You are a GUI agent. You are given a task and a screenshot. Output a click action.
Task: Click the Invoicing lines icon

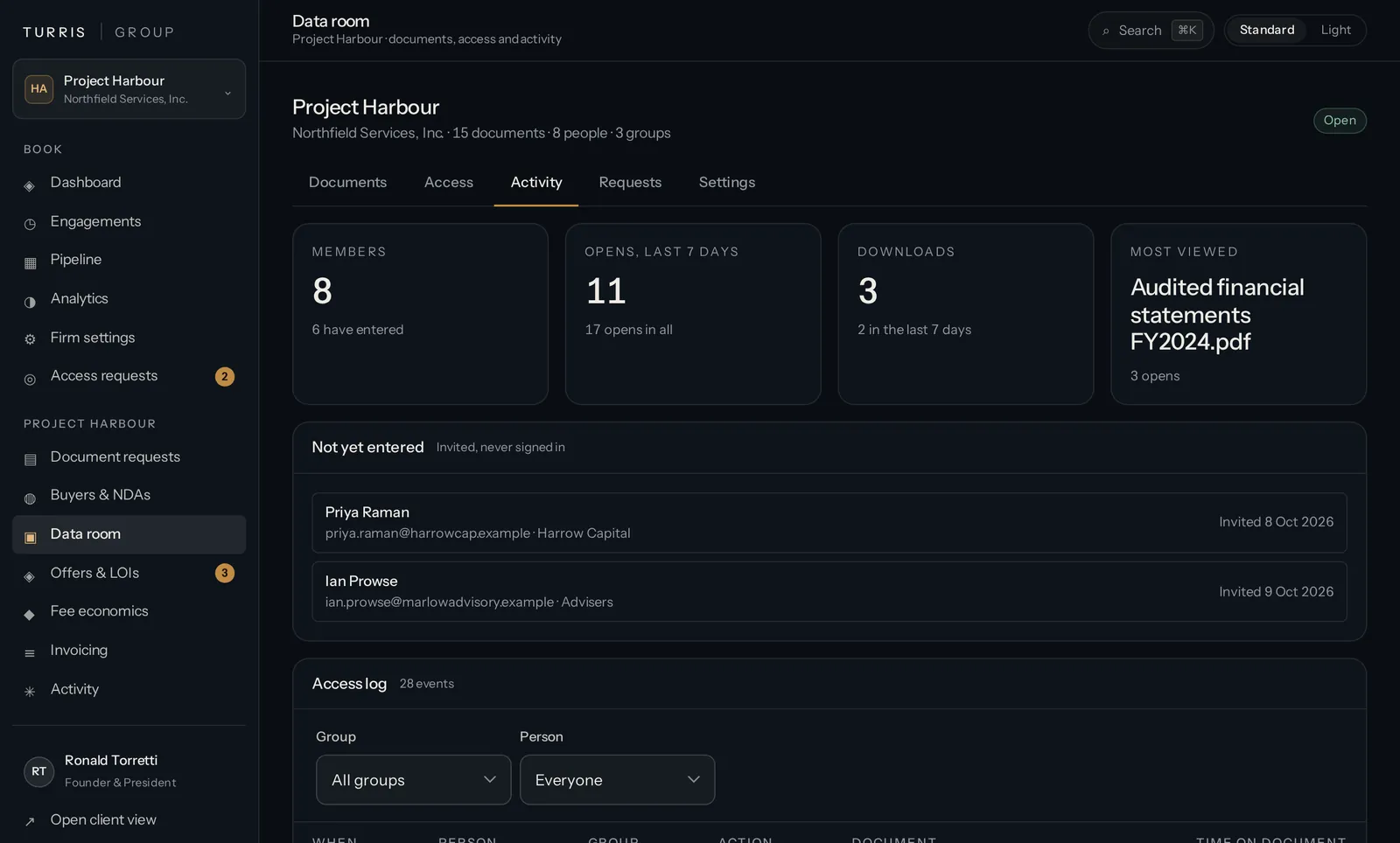[30, 653]
